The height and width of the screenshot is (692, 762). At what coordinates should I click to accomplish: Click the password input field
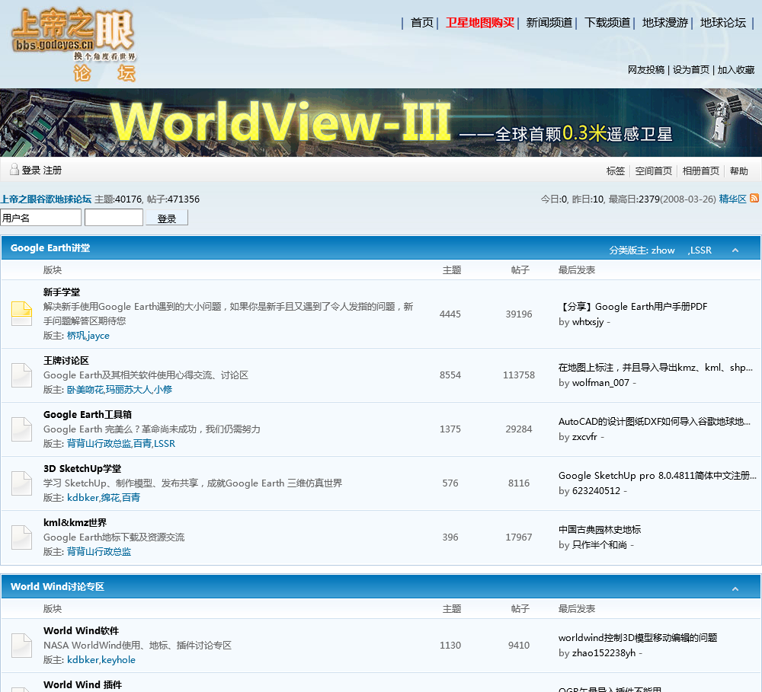114,218
